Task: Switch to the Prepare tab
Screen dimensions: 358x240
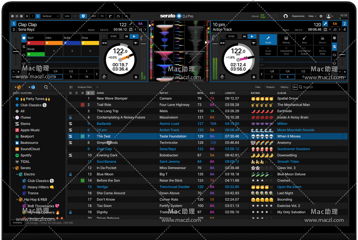Action: click(x=270, y=87)
